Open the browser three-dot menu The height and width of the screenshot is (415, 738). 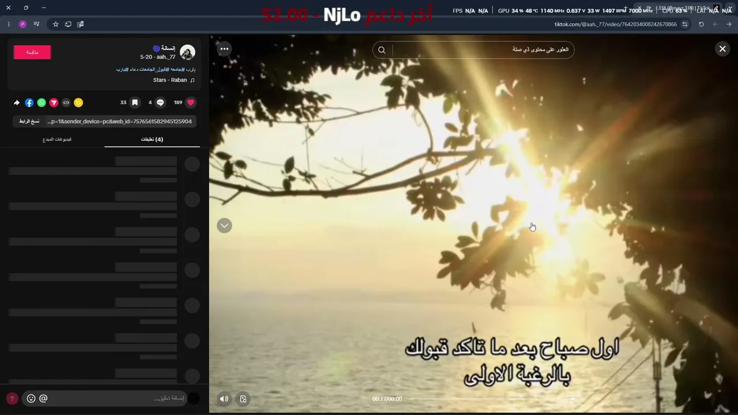pyautogui.click(x=9, y=24)
